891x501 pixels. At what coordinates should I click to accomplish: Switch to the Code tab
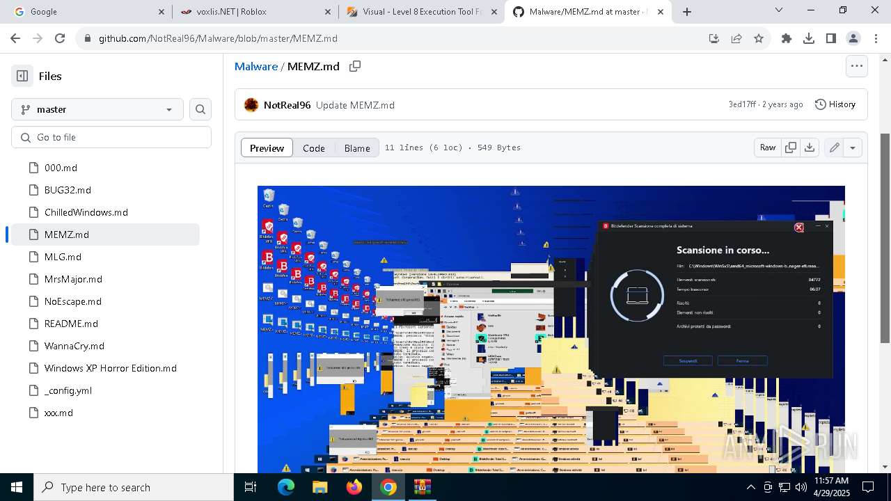314,148
